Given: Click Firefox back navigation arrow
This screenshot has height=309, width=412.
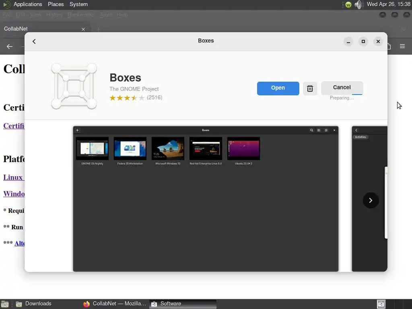Looking at the screenshot, I should pyautogui.click(x=10, y=47).
